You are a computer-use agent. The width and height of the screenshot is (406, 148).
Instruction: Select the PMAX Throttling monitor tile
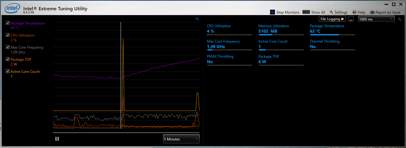coord(229,60)
